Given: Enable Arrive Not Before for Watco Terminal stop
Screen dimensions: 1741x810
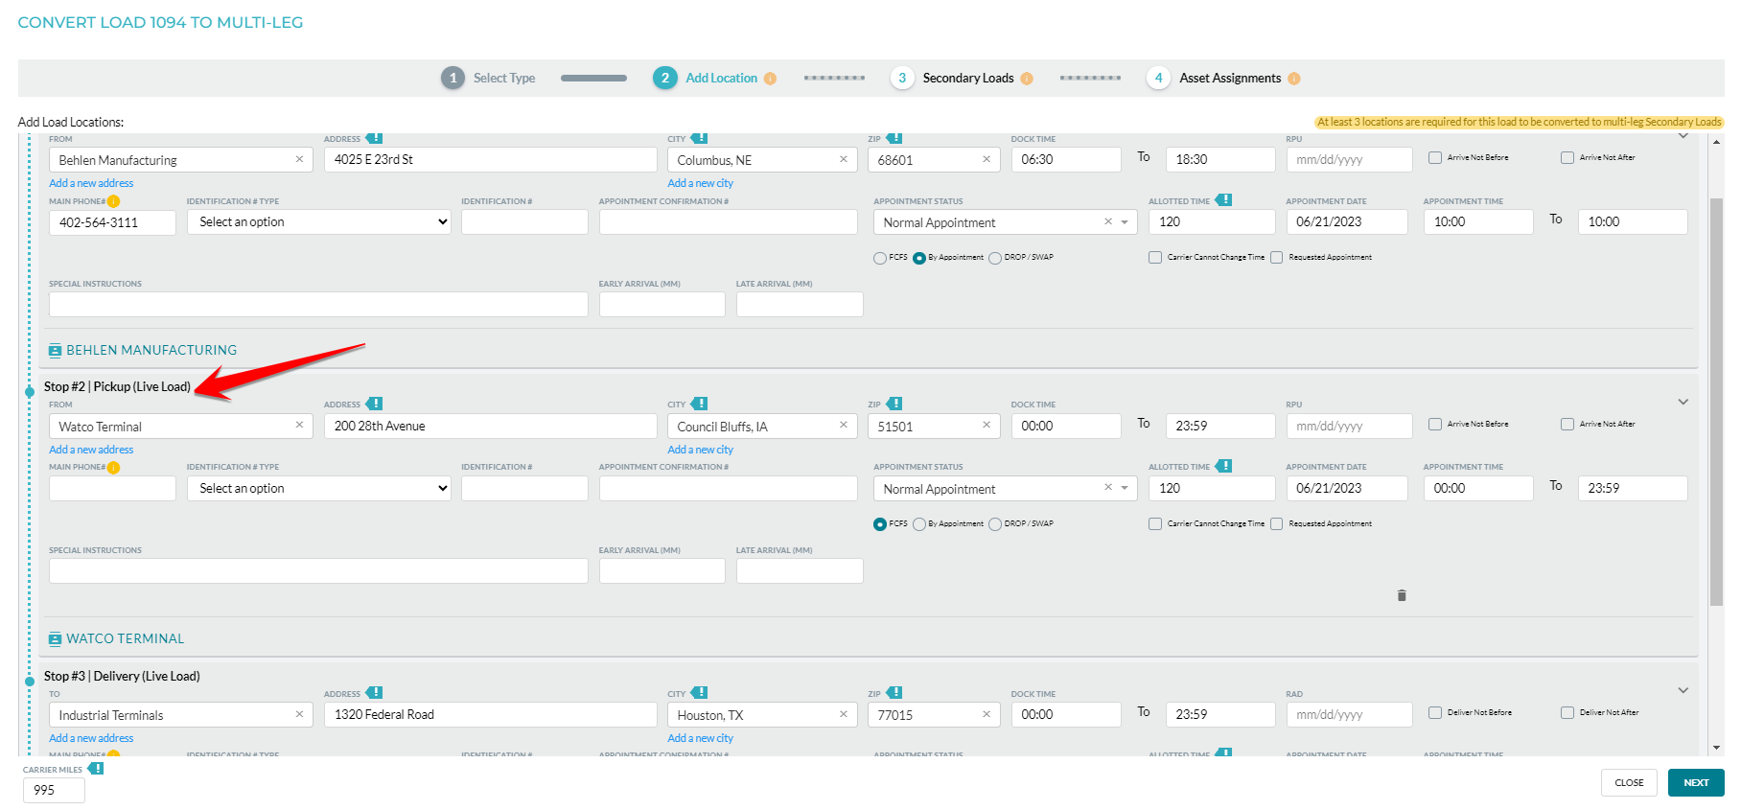Looking at the screenshot, I should click(1435, 425).
